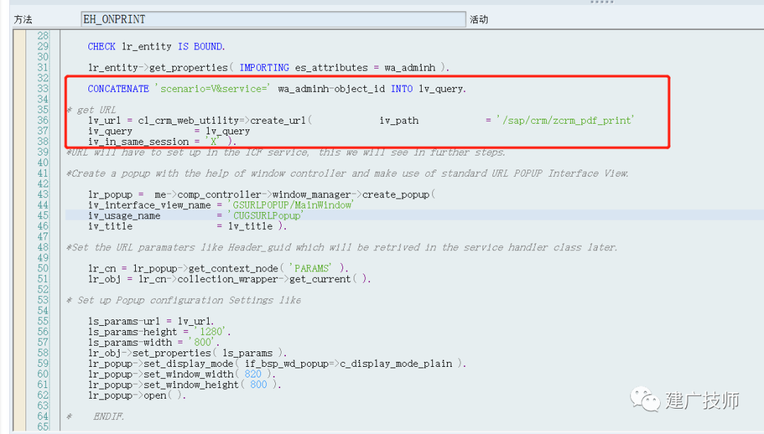764x434 pixels.
Task: Click the 'Create a popup' comment line
Action: coord(347,173)
